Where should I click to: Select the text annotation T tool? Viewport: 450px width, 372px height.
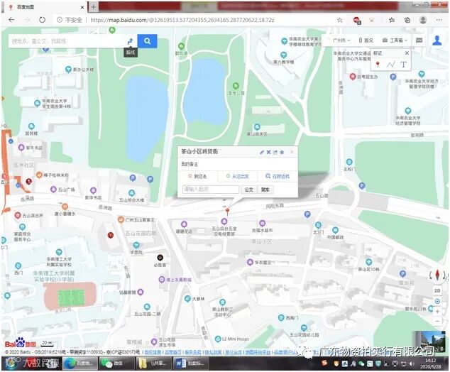point(403,65)
